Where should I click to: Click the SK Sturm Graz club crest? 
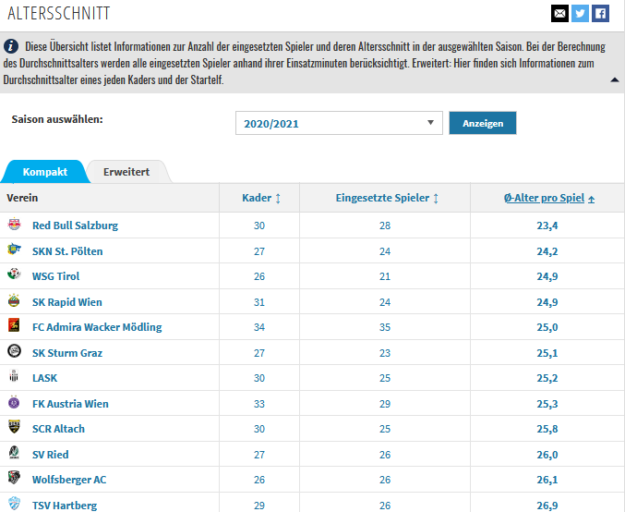(14, 351)
